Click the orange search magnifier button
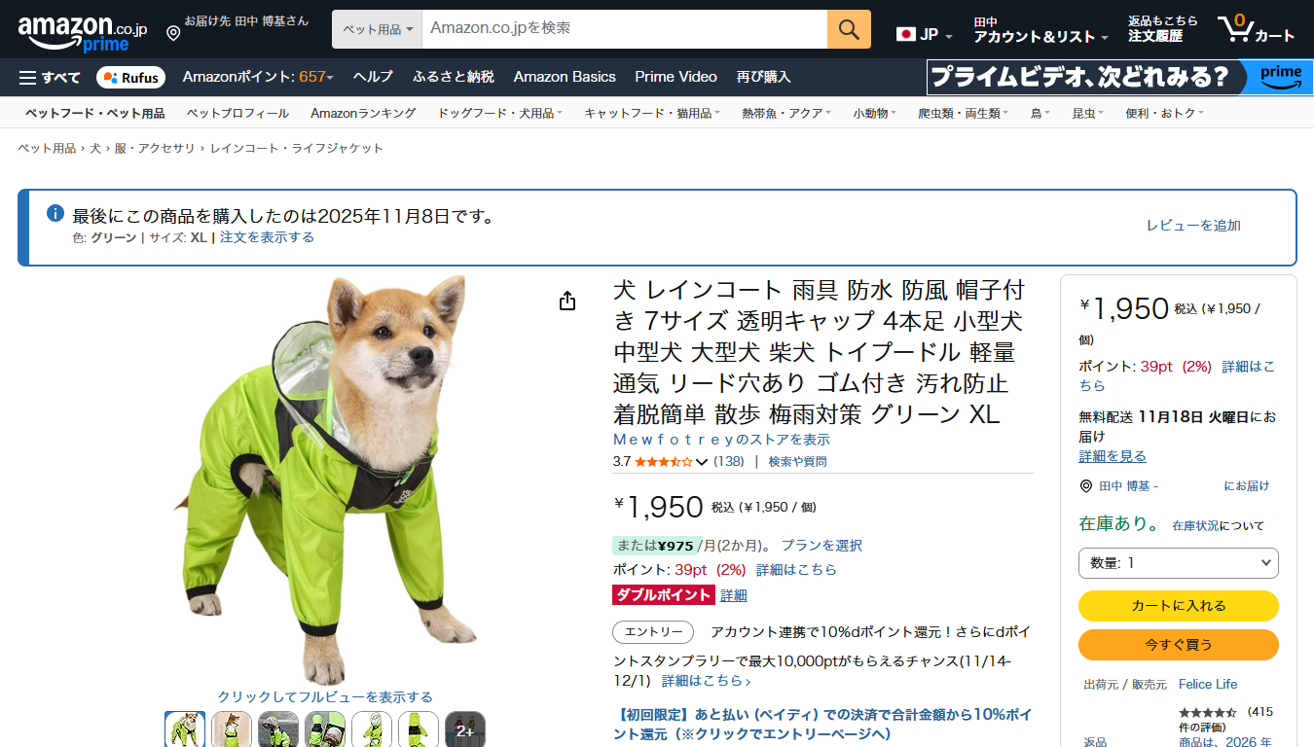Image resolution: width=1314 pixels, height=747 pixels. (849, 29)
